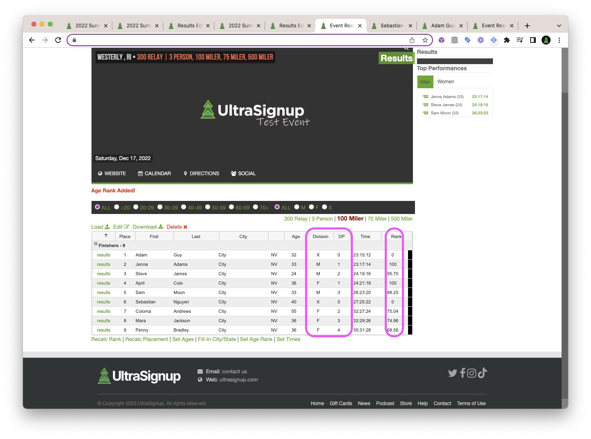Open the 3 Person distance
Viewport: 591px width, 439px height.
tap(322, 219)
